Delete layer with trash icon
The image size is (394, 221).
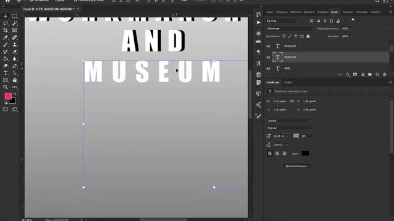(384, 75)
